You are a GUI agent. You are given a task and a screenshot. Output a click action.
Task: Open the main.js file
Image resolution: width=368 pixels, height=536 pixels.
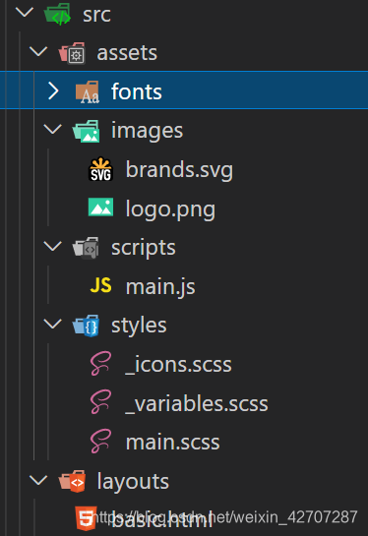click(160, 287)
